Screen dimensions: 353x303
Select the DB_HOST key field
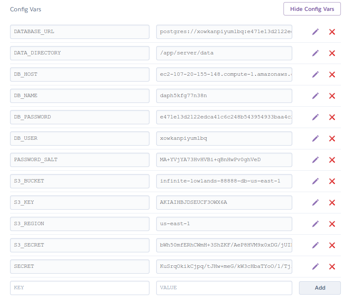(80, 74)
